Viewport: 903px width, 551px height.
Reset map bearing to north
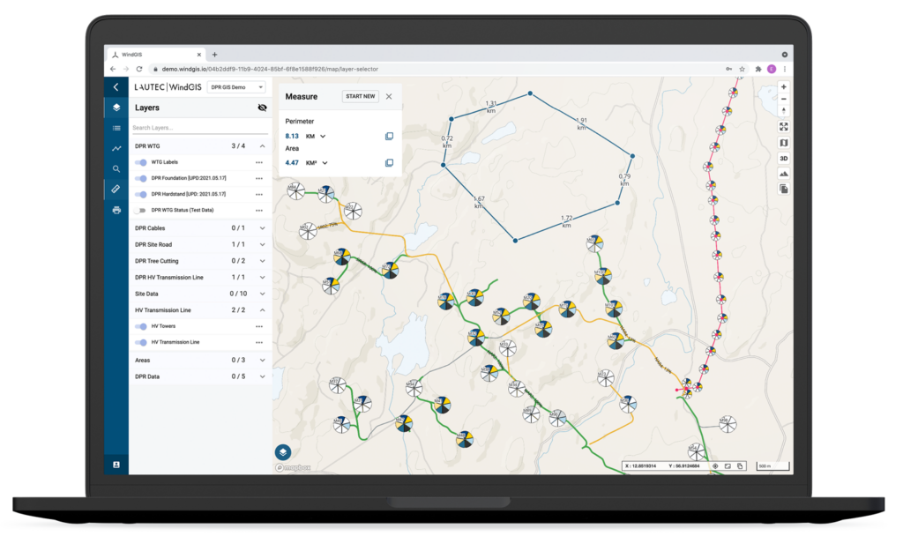point(783,110)
